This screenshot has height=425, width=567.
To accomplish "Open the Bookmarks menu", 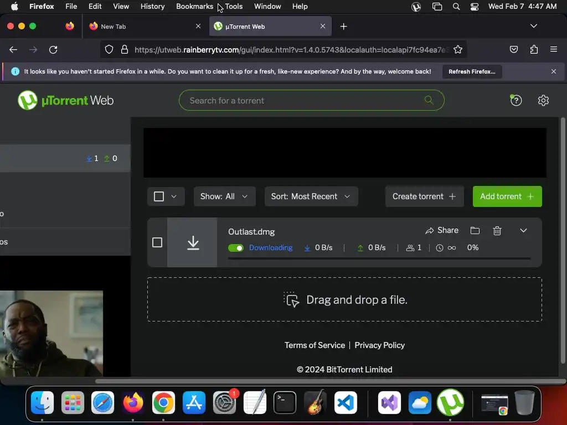I will pyautogui.click(x=194, y=7).
